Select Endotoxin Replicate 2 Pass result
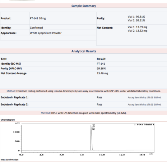 [99, 105]
